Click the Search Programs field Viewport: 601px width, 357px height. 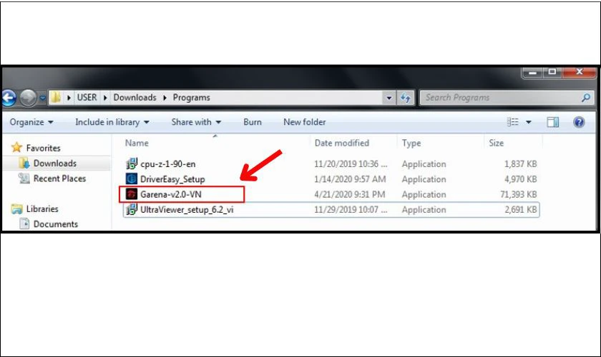[507, 98]
